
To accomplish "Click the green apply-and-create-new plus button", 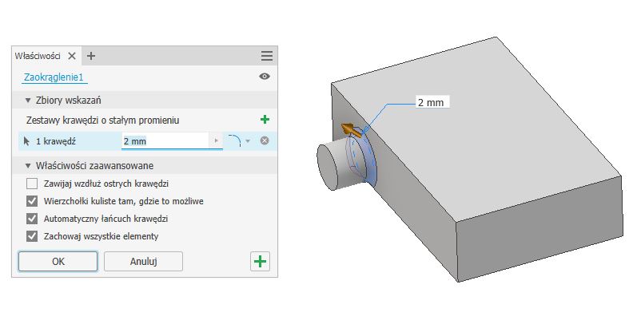I will tap(260, 261).
